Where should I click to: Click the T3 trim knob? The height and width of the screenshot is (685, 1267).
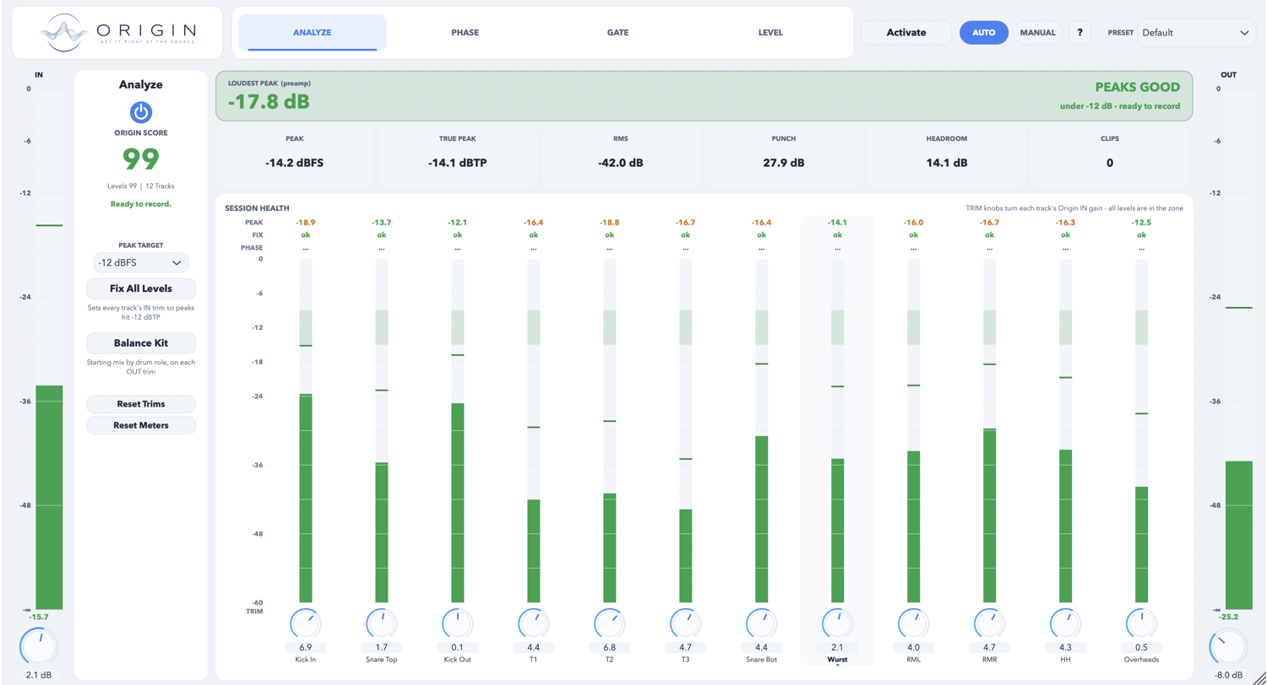tap(686, 624)
